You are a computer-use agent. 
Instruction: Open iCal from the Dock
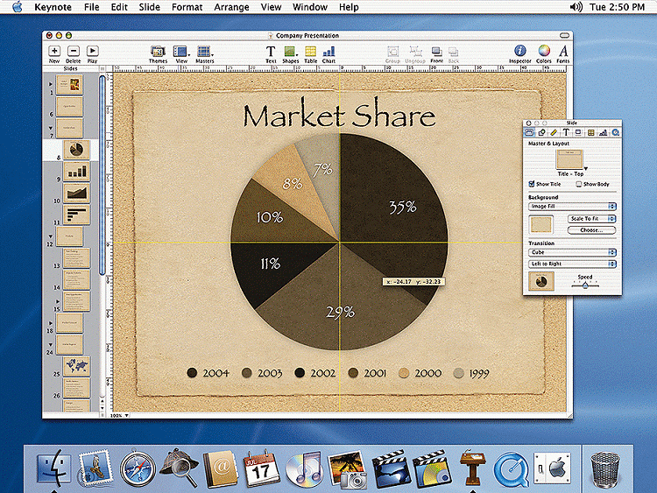(x=262, y=468)
